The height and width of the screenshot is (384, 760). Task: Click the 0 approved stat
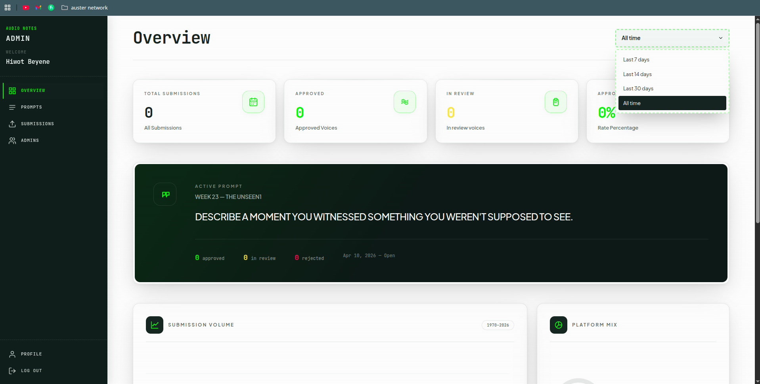coord(210,258)
